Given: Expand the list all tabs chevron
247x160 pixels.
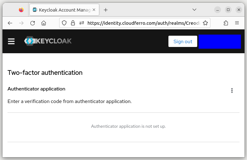Looking at the screenshot, I should point(194,10).
